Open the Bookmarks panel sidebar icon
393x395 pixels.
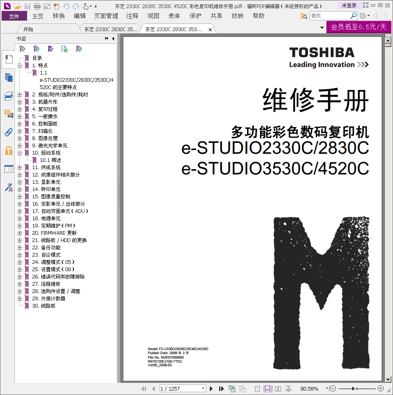pyautogui.click(x=9, y=59)
